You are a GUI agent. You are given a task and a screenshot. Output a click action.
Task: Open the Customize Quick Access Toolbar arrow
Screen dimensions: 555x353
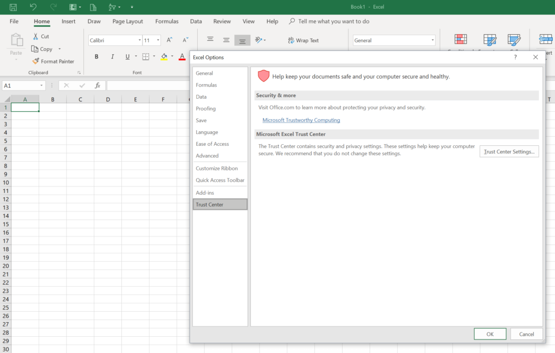click(132, 7)
